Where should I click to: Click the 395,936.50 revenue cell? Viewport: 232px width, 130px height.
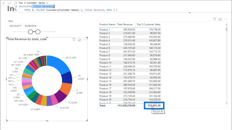(129, 29)
